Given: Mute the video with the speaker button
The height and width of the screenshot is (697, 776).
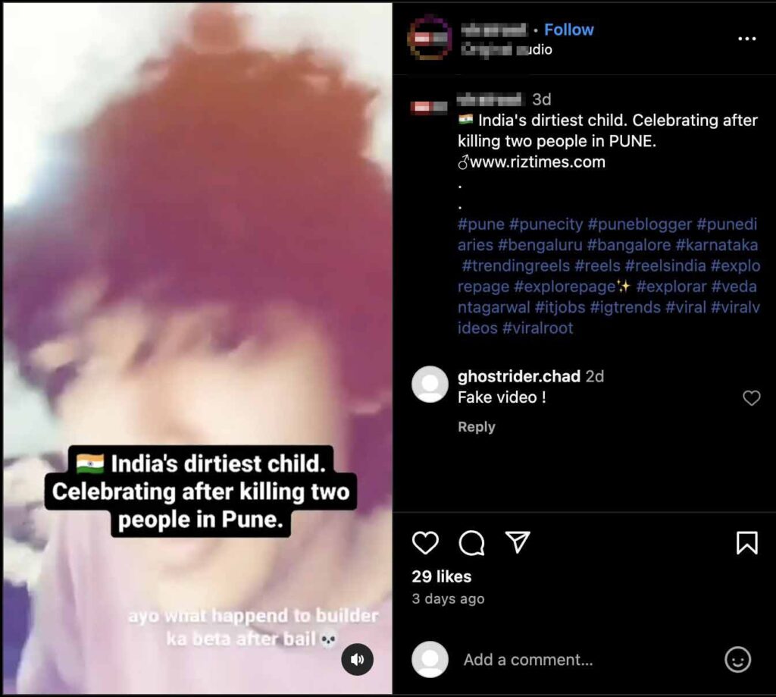Looking at the screenshot, I should (x=358, y=659).
